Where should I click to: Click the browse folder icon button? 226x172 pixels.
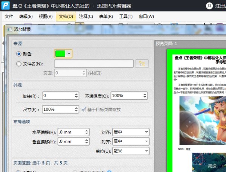142,64
